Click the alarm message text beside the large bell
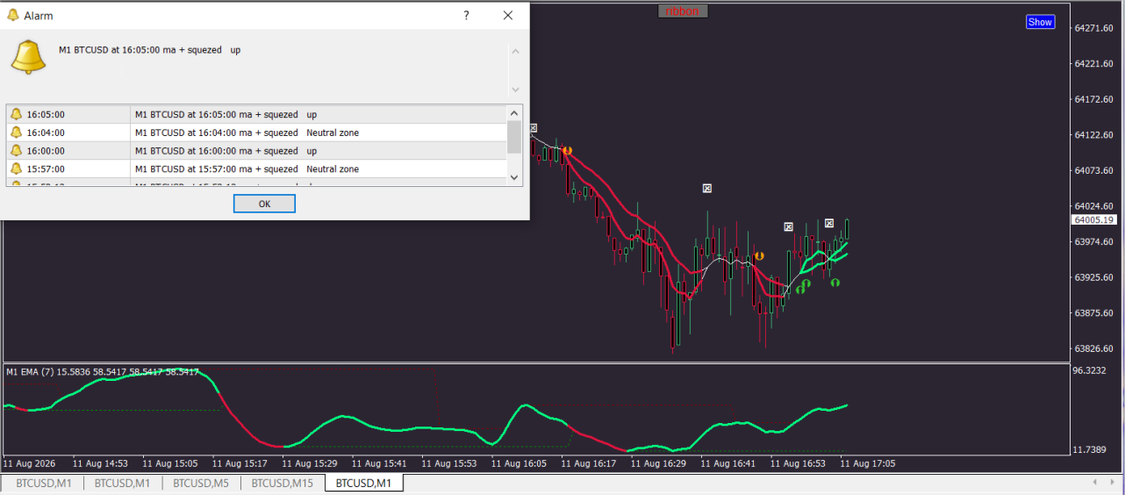This screenshot has height=495, width=1125. (150, 50)
